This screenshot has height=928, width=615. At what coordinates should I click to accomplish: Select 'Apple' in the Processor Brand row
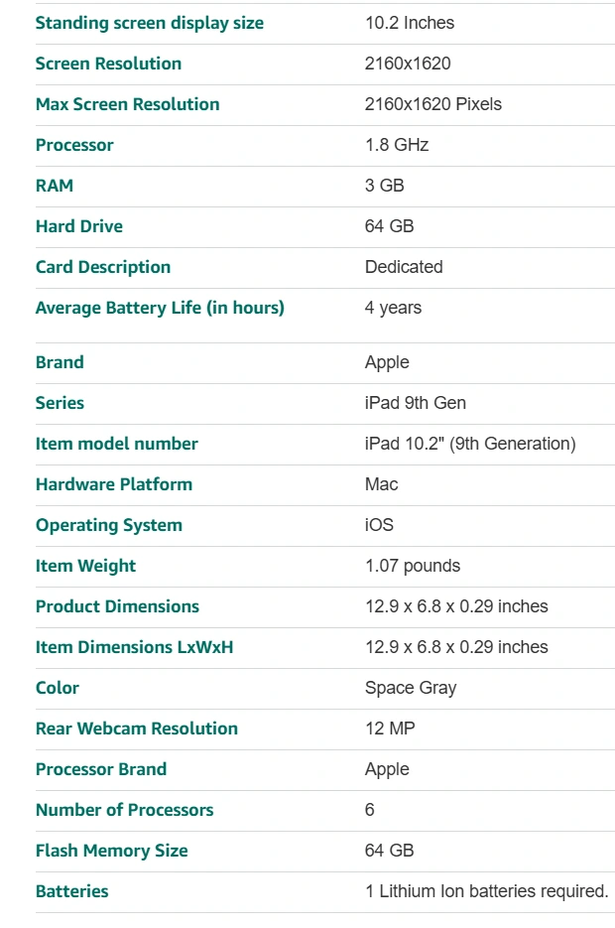[x=387, y=769]
